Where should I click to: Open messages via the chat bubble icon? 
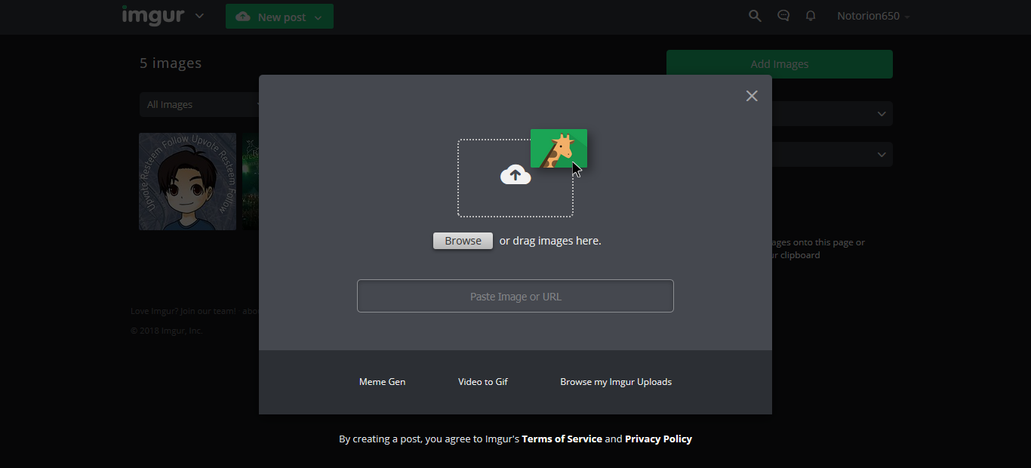(x=783, y=15)
